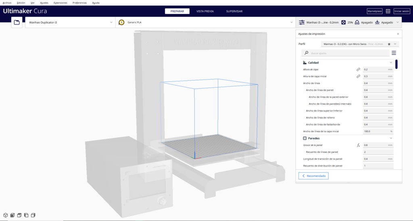
Task: Open file using the folder icon
Action: click(x=17, y=23)
